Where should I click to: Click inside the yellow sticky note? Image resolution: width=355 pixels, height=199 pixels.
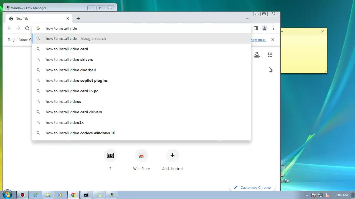[x=304, y=53]
